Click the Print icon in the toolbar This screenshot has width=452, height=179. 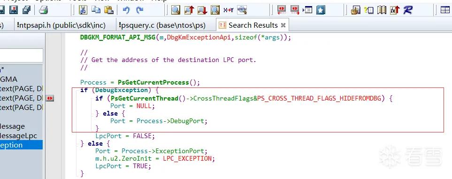coord(44,10)
